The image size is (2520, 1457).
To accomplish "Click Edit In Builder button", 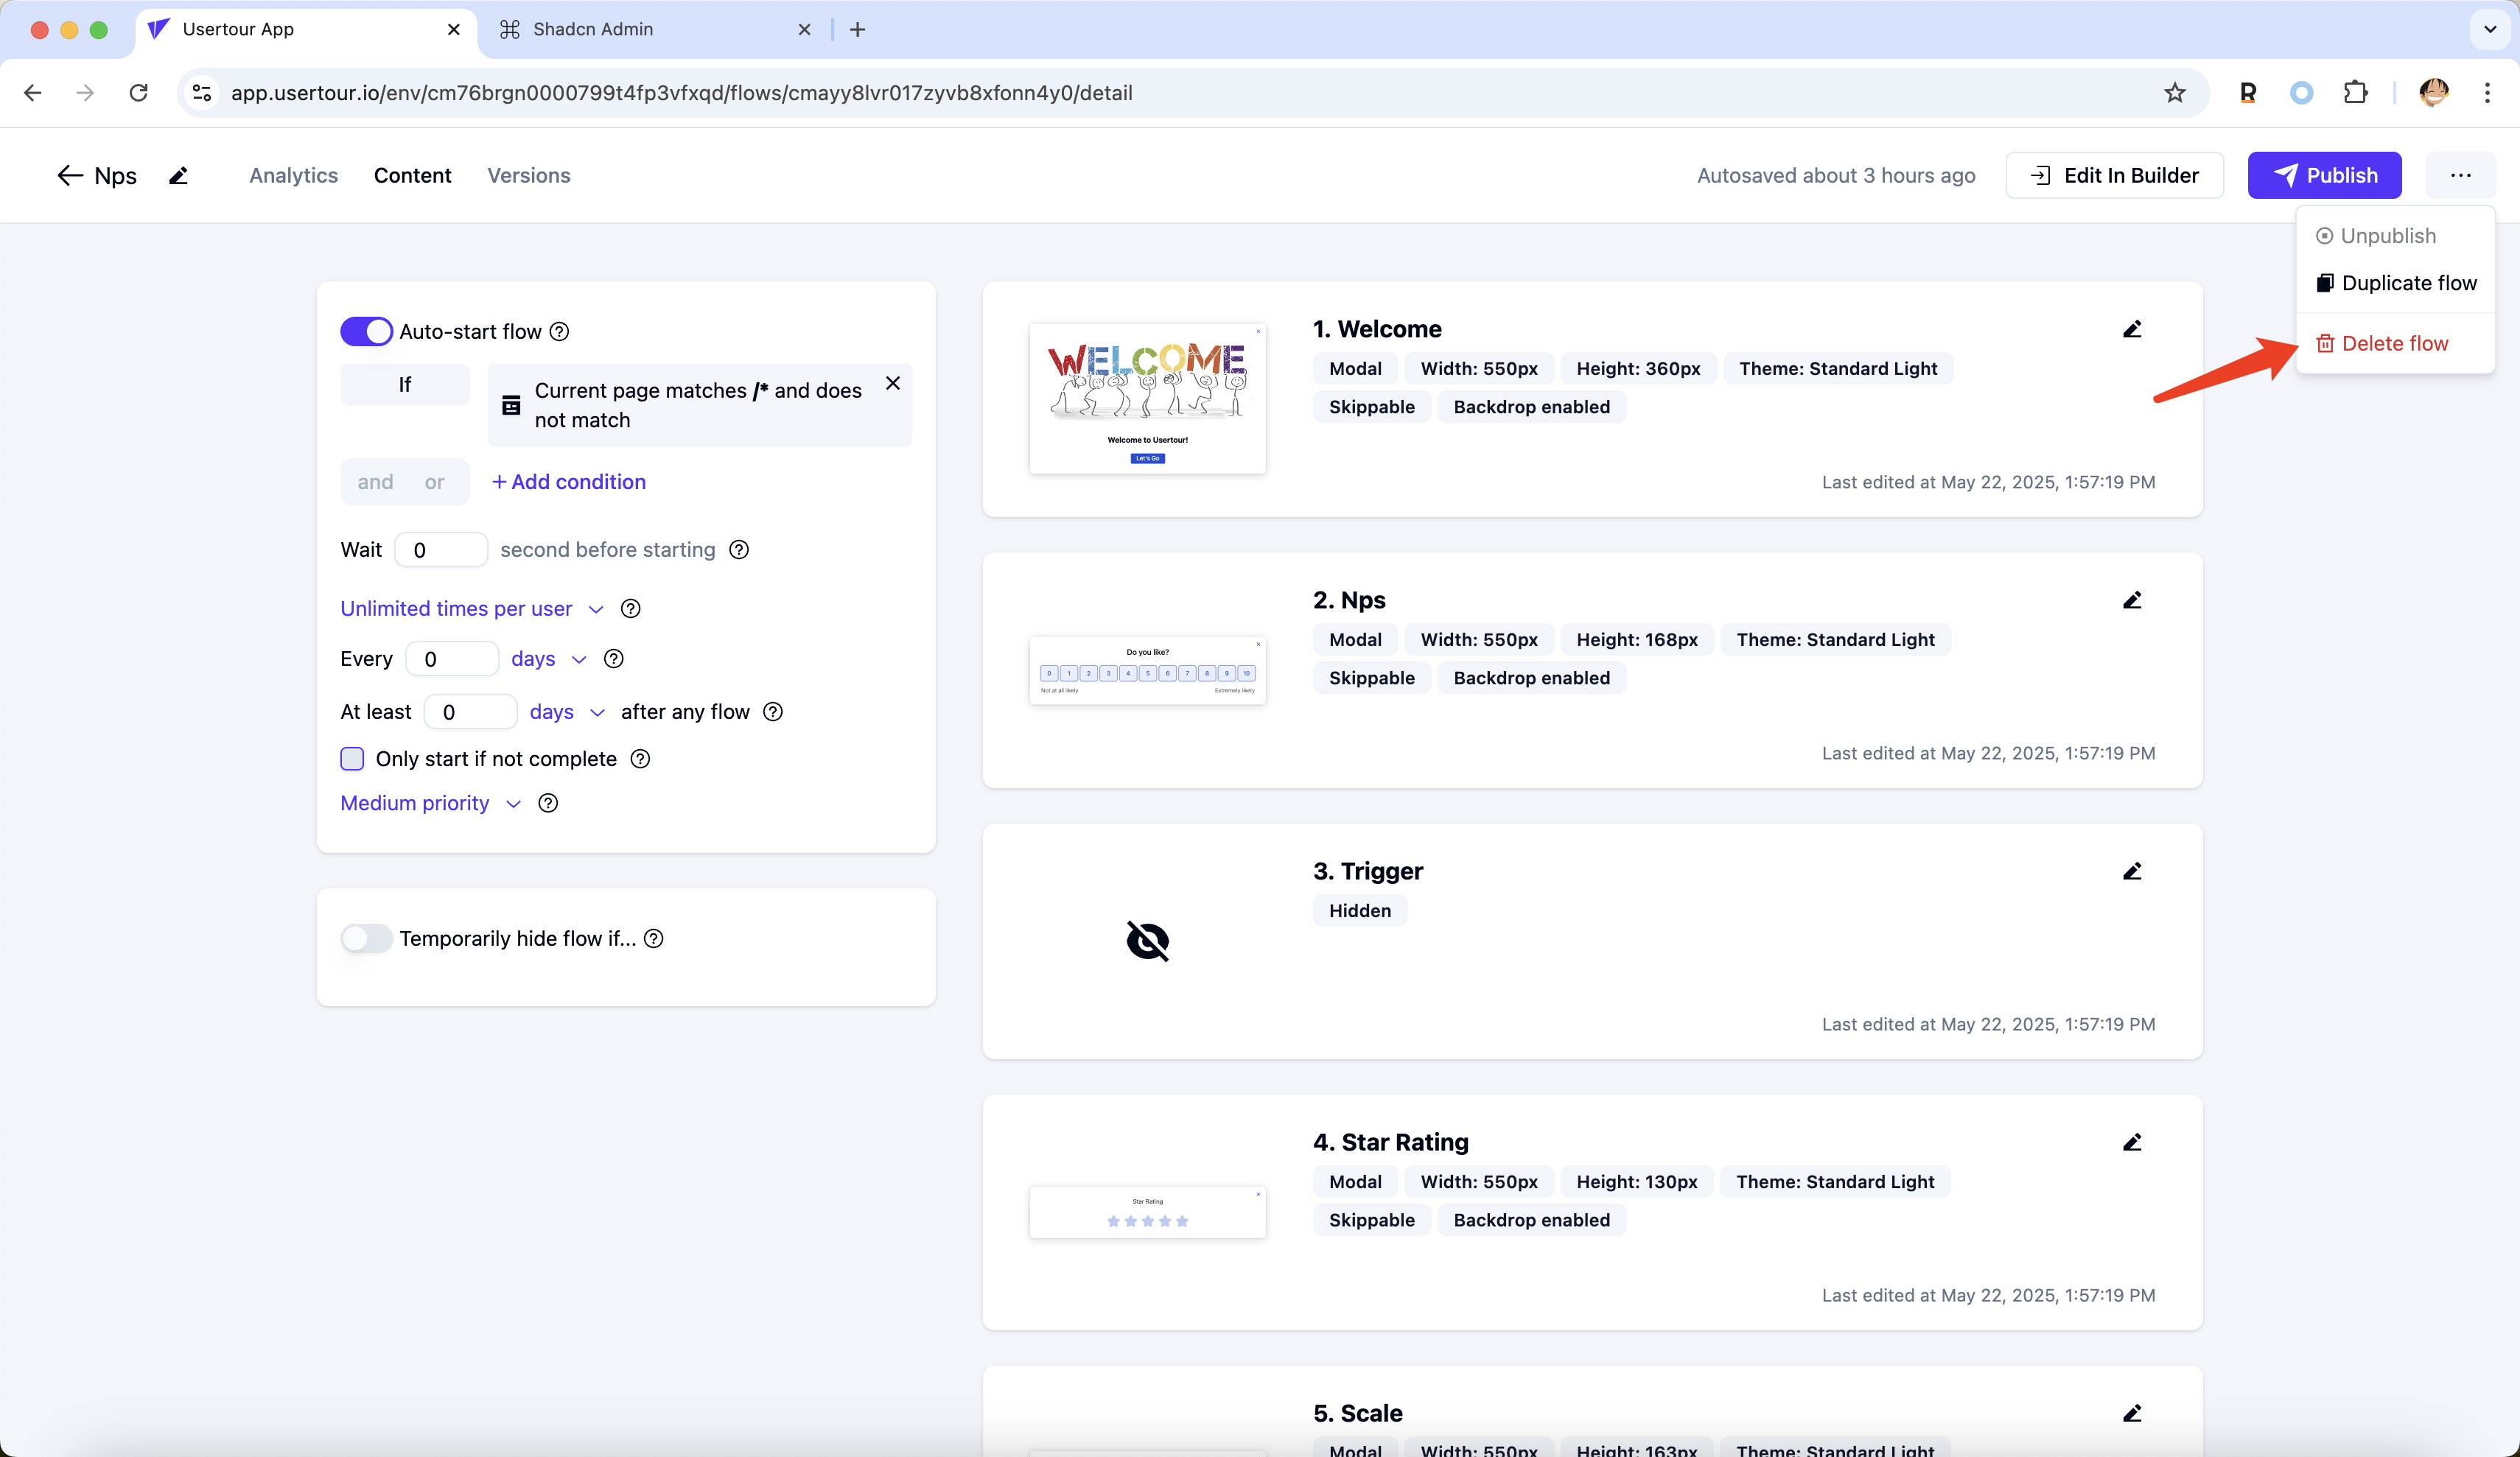I will (x=2114, y=175).
